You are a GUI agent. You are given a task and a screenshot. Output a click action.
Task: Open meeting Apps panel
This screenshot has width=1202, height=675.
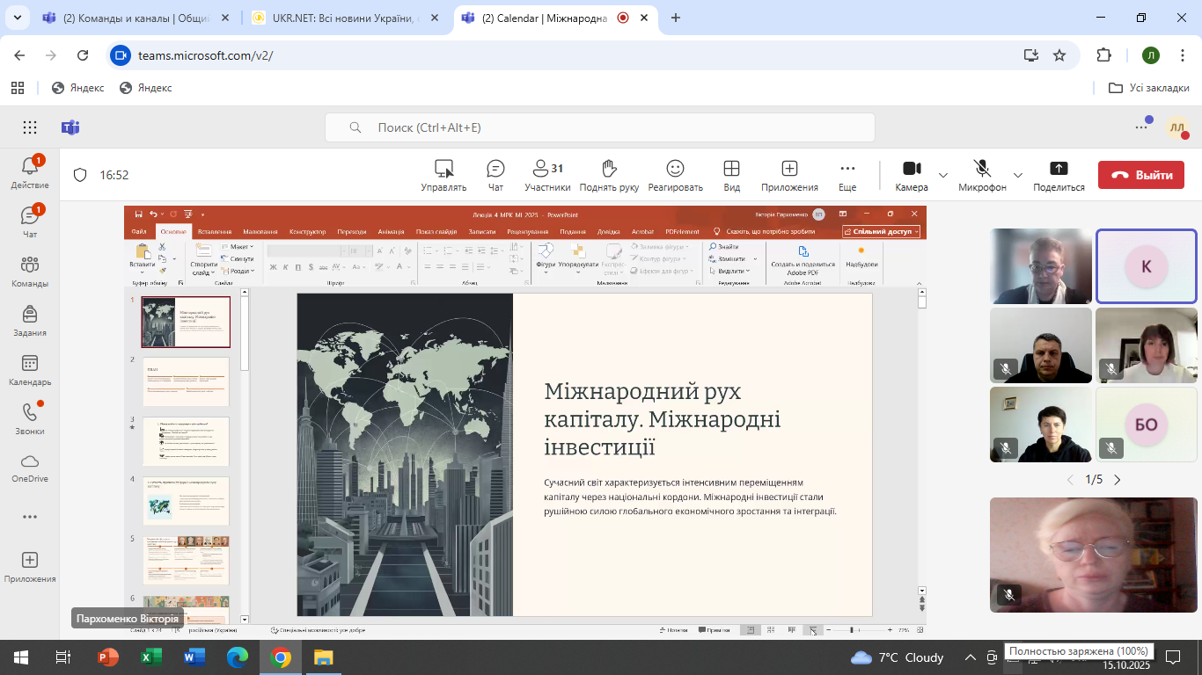pos(789,175)
